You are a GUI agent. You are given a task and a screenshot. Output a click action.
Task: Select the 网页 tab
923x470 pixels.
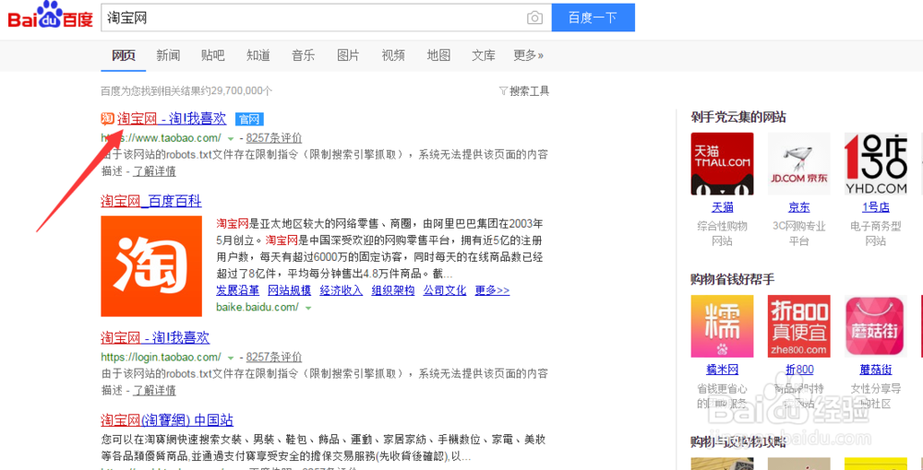124,55
